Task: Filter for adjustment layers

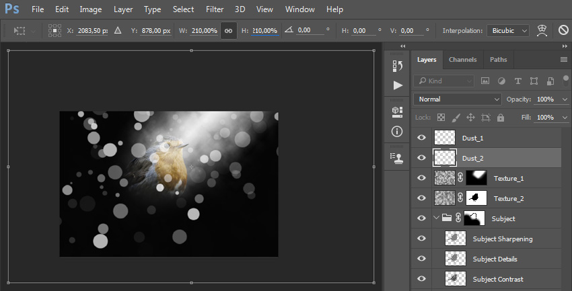Action: coord(501,81)
